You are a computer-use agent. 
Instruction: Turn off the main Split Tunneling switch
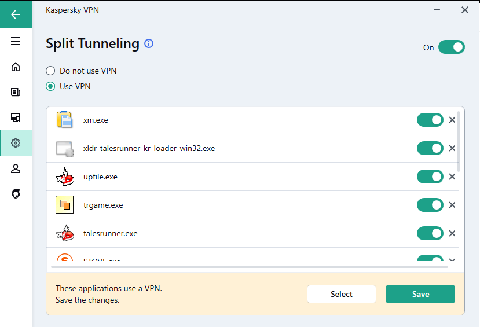451,47
